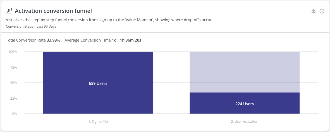
Task: Click the bar chart icon beside title
Action: (x=9, y=11)
